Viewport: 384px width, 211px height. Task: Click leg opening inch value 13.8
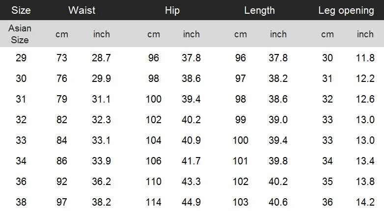(365, 182)
